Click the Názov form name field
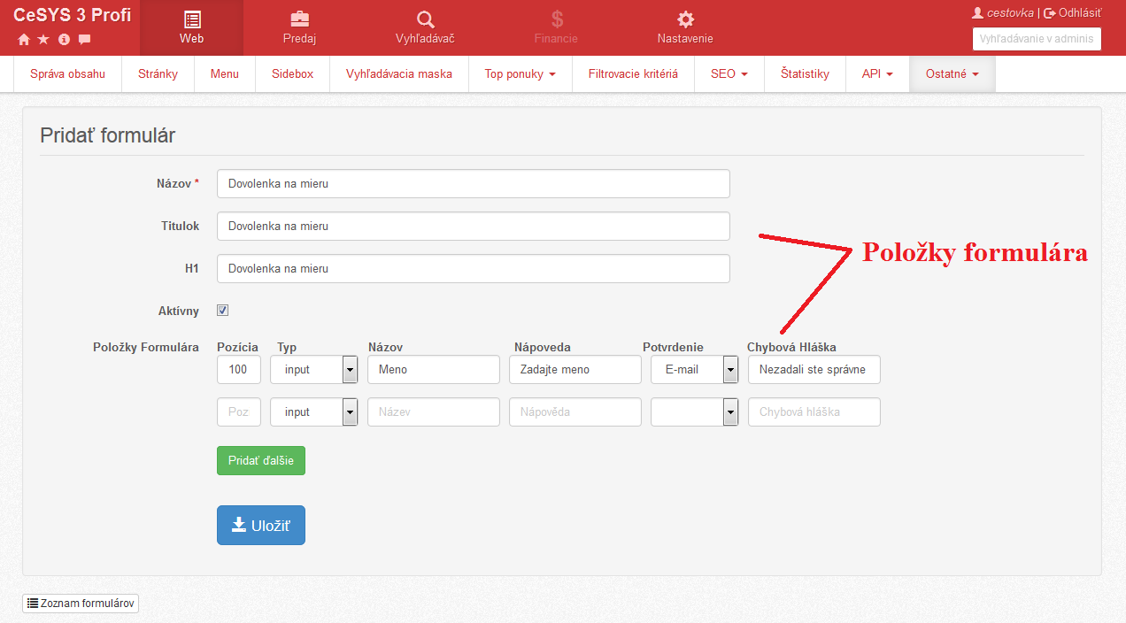 [474, 184]
